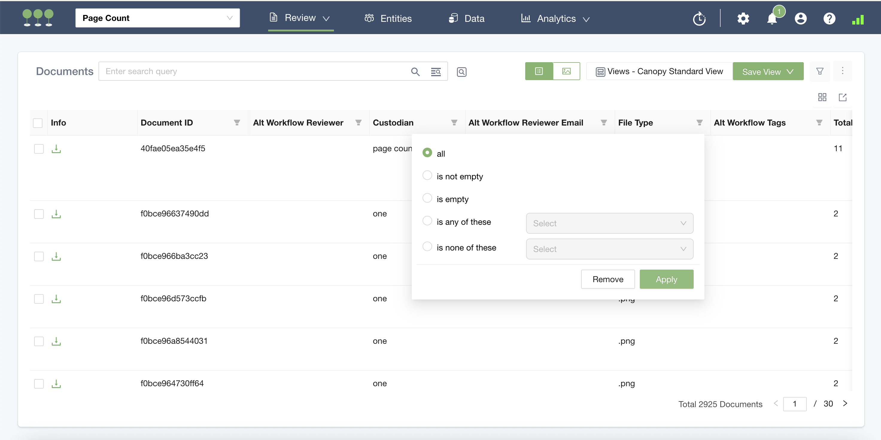The image size is (881, 440).
Task: Click the Document ID column filter icon
Action: pyautogui.click(x=237, y=123)
